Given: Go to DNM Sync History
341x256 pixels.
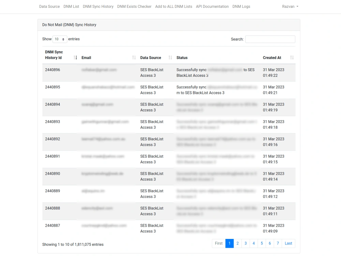Looking at the screenshot, I should [98, 6].
